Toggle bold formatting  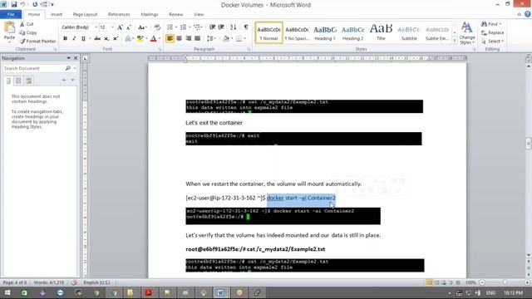[65, 39]
